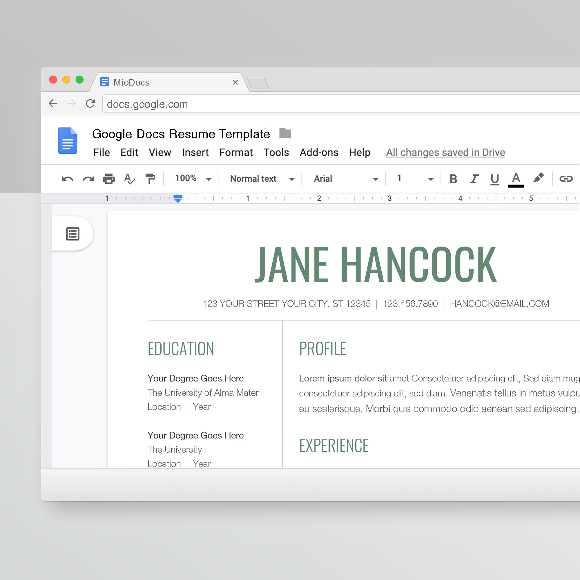This screenshot has width=580, height=580.
Task: Run spelling and grammar check
Action: (129, 179)
